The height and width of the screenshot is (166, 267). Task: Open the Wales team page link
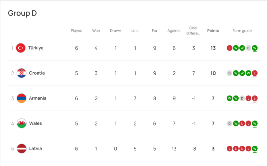pyautogui.click(x=36, y=124)
